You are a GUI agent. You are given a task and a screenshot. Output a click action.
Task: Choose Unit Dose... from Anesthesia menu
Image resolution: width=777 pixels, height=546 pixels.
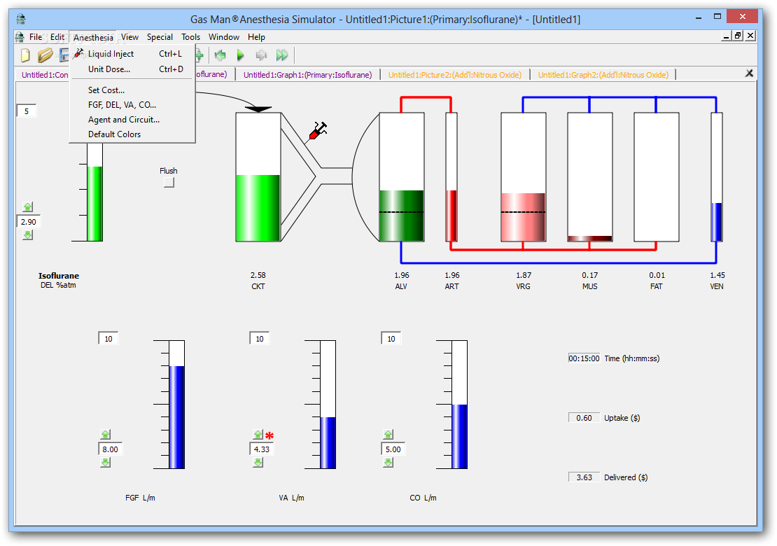point(132,69)
